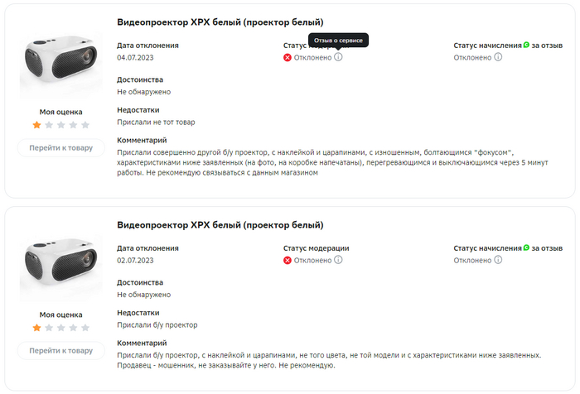This screenshot has height=394, width=580.
Task: Click info icon next to second moderation status
Action: (x=338, y=260)
